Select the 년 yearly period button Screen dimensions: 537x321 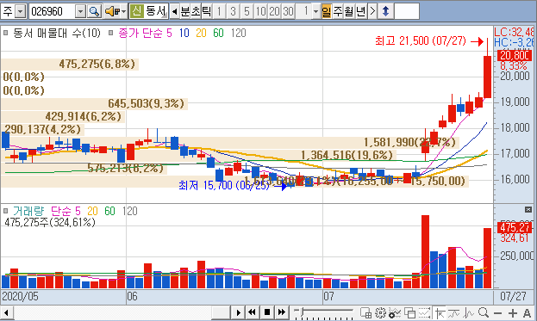point(360,11)
